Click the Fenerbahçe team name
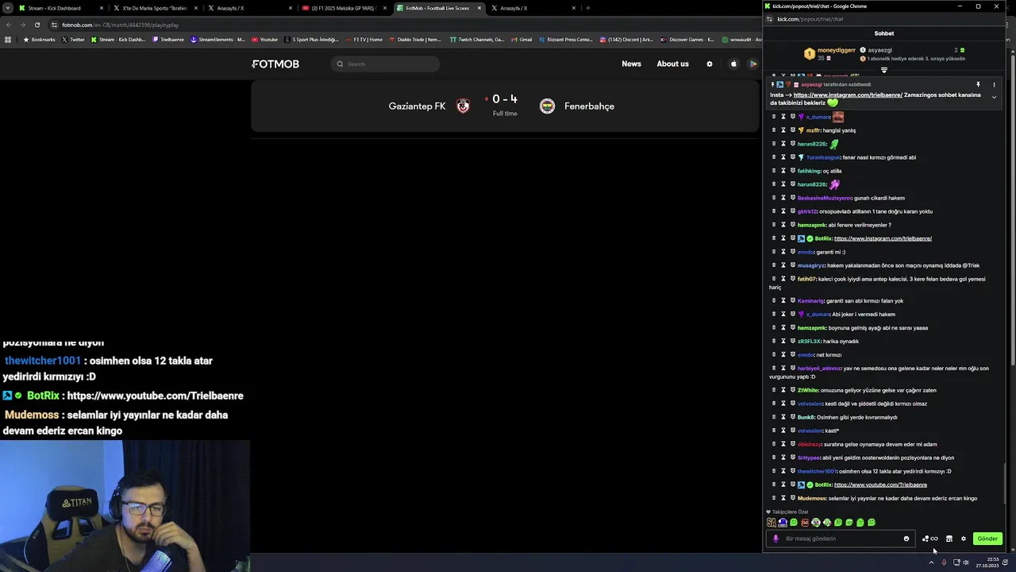The width and height of the screenshot is (1016, 572). click(589, 106)
